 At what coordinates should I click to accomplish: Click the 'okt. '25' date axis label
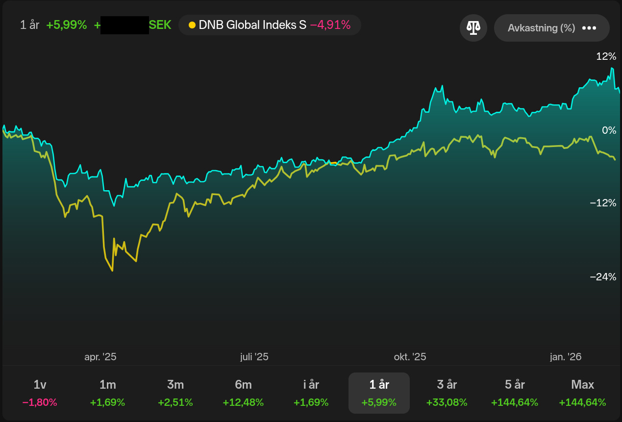(410, 357)
